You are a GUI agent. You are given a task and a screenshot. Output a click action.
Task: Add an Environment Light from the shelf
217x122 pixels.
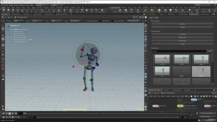(x=159, y=11)
